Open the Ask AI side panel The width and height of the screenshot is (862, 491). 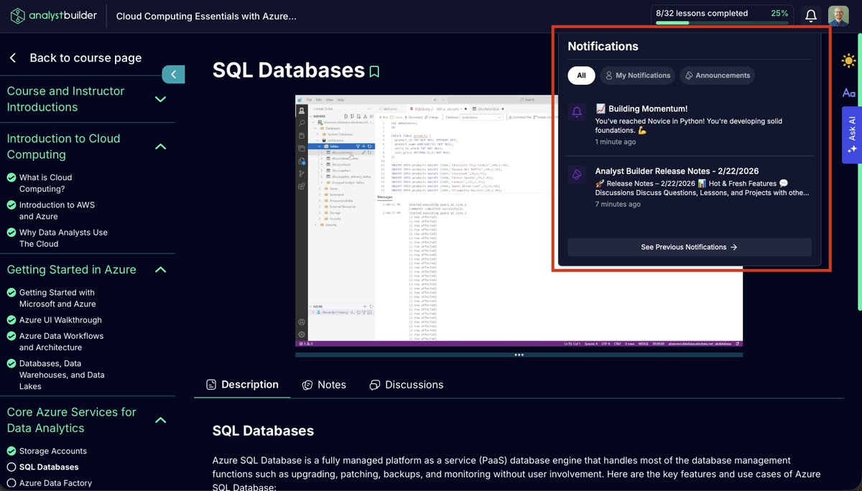point(852,135)
